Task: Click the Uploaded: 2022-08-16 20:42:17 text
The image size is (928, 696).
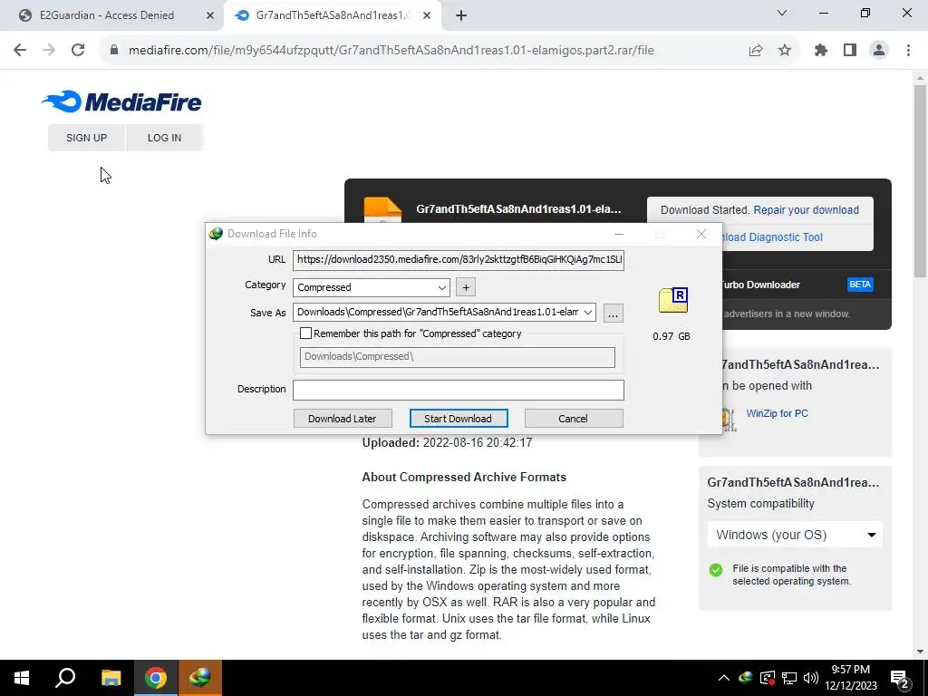Action: coord(447,442)
